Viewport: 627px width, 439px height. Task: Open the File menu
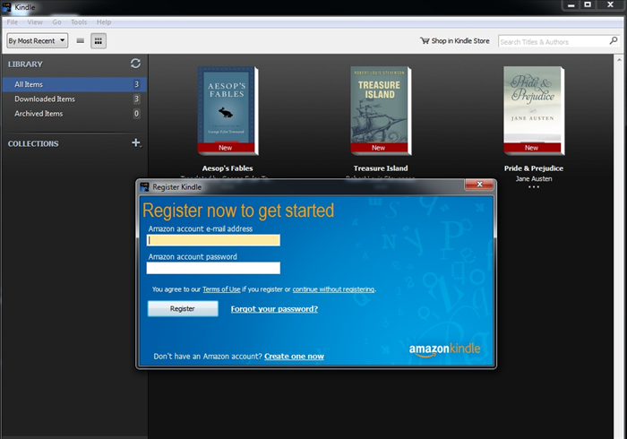tap(12, 22)
